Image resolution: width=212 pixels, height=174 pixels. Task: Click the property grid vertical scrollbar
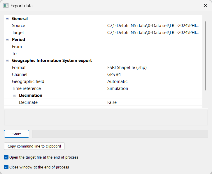(x=205, y=55)
